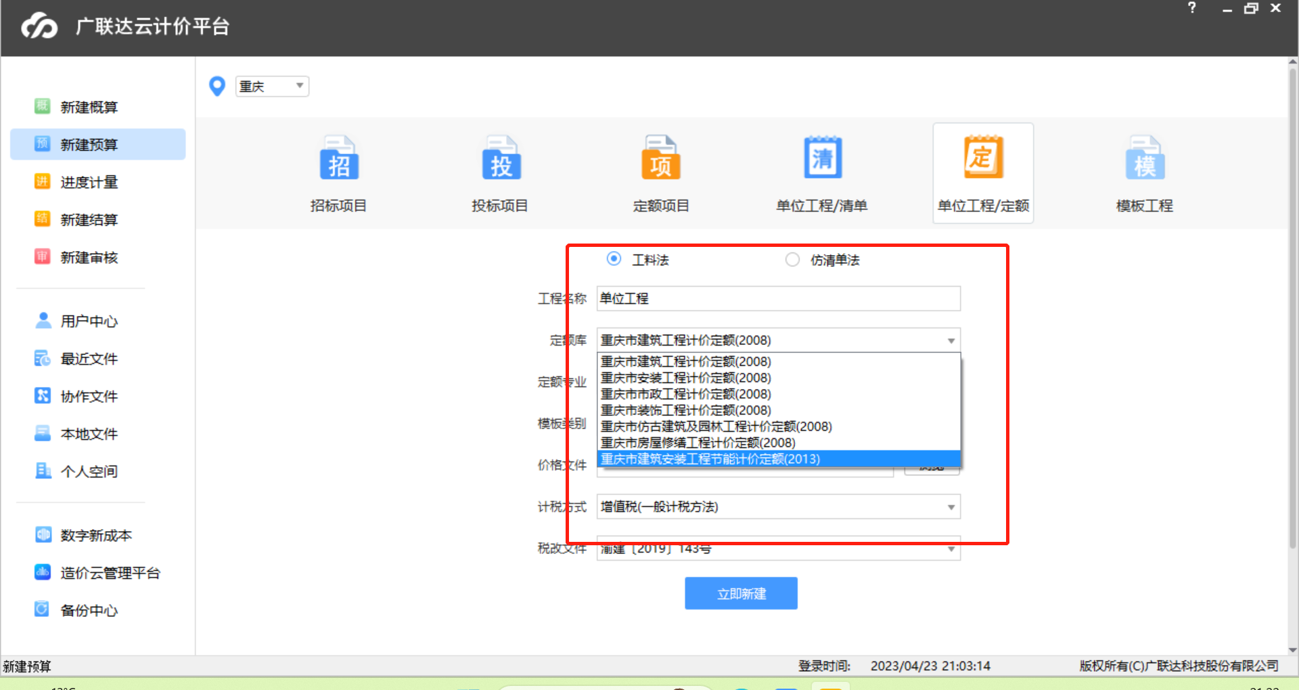Click the 新建审核 sidebar icon
The image size is (1299, 690).
[x=42, y=256]
